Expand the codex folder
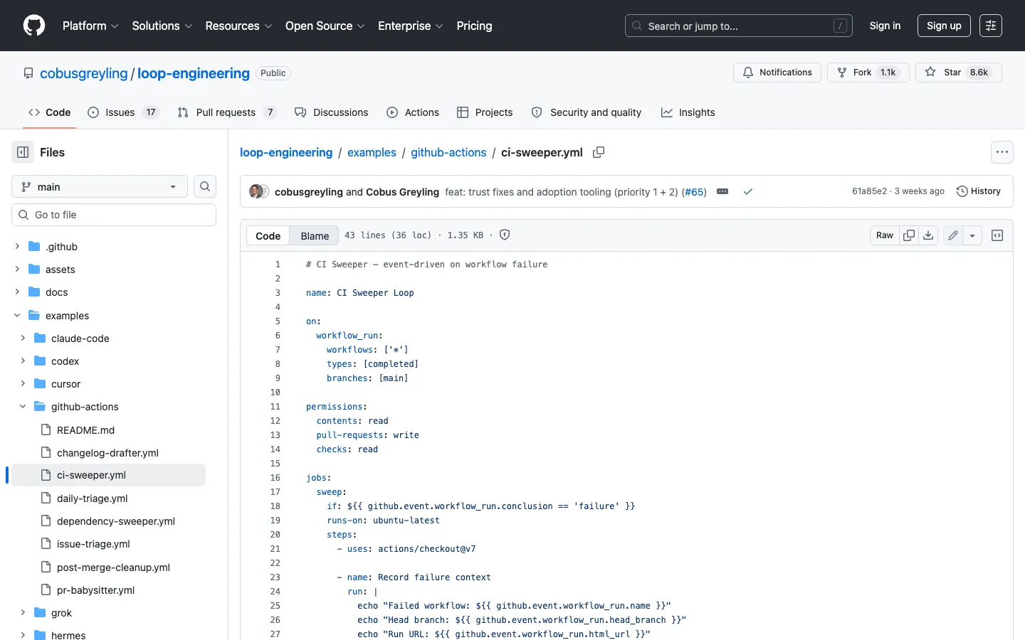 [x=23, y=361]
